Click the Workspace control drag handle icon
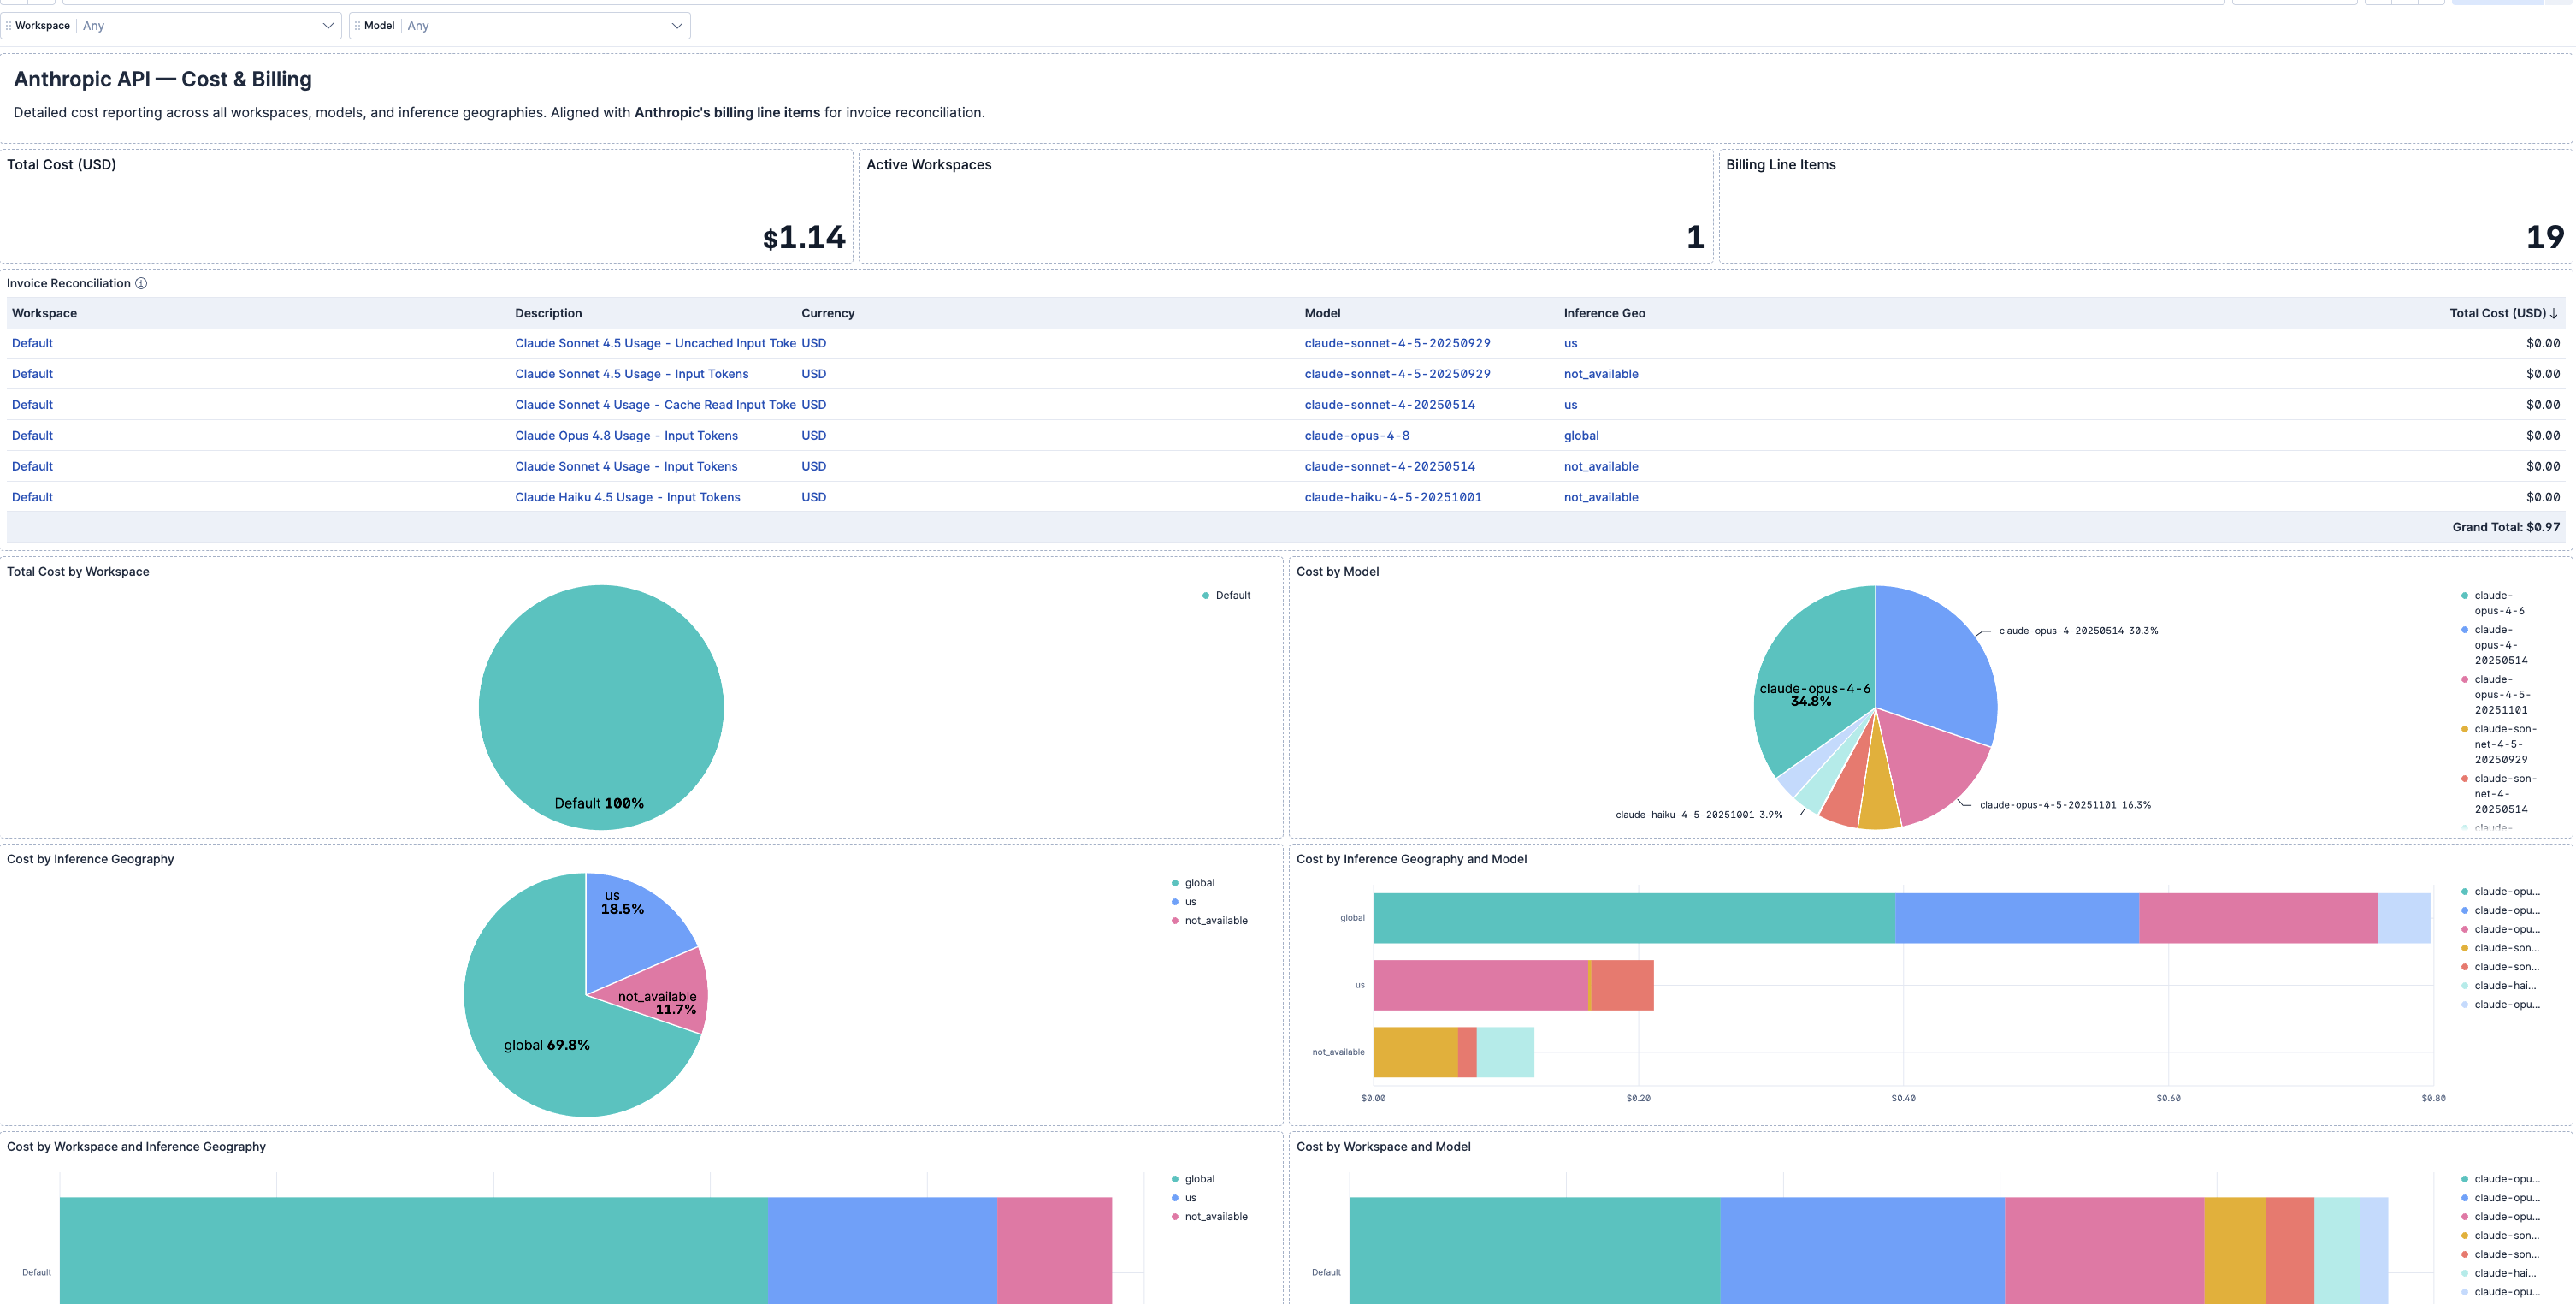Image resolution: width=2576 pixels, height=1304 pixels. tap(9, 26)
